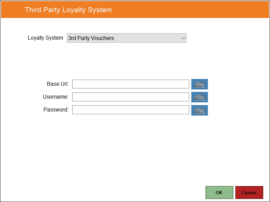This screenshot has height=202, width=270.
Task: Expand the Loyalty System dropdown
Action: (x=127, y=38)
